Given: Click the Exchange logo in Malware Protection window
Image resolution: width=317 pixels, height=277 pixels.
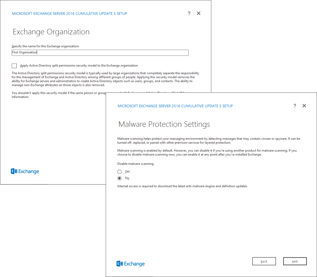Looking at the screenshot, I should pyautogui.click(x=130, y=264).
